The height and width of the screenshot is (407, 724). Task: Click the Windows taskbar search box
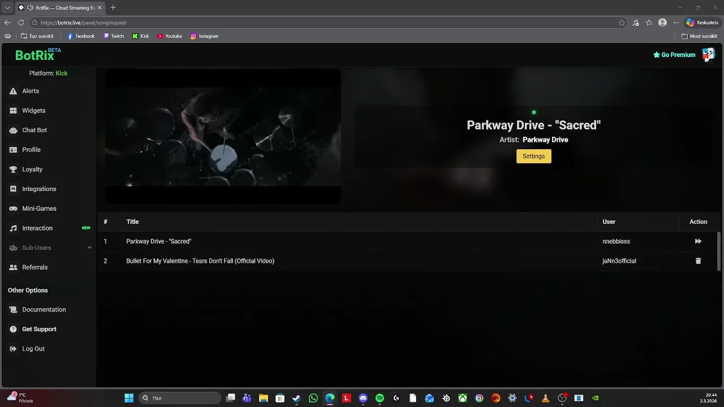click(x=179, y=398)
